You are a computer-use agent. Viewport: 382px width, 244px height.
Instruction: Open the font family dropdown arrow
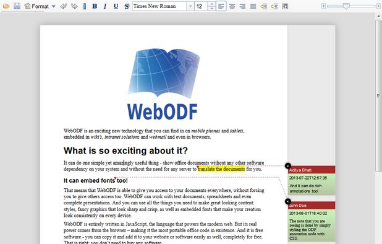point(190,6)
